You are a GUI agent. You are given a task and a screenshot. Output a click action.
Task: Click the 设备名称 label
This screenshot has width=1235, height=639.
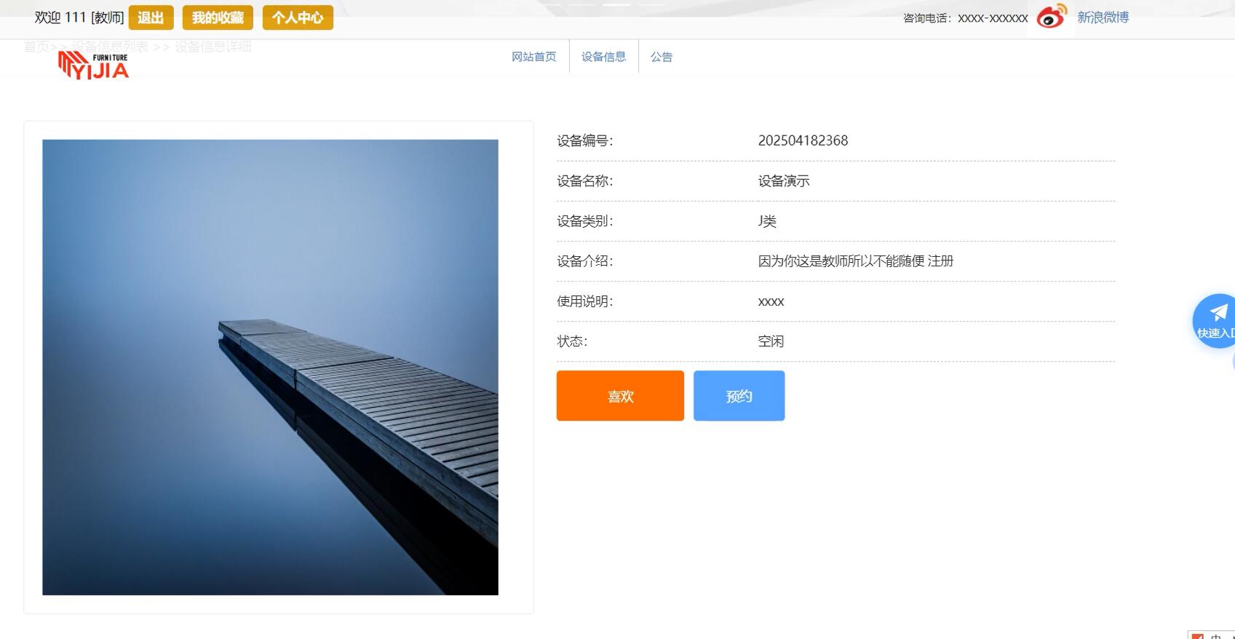585,181
